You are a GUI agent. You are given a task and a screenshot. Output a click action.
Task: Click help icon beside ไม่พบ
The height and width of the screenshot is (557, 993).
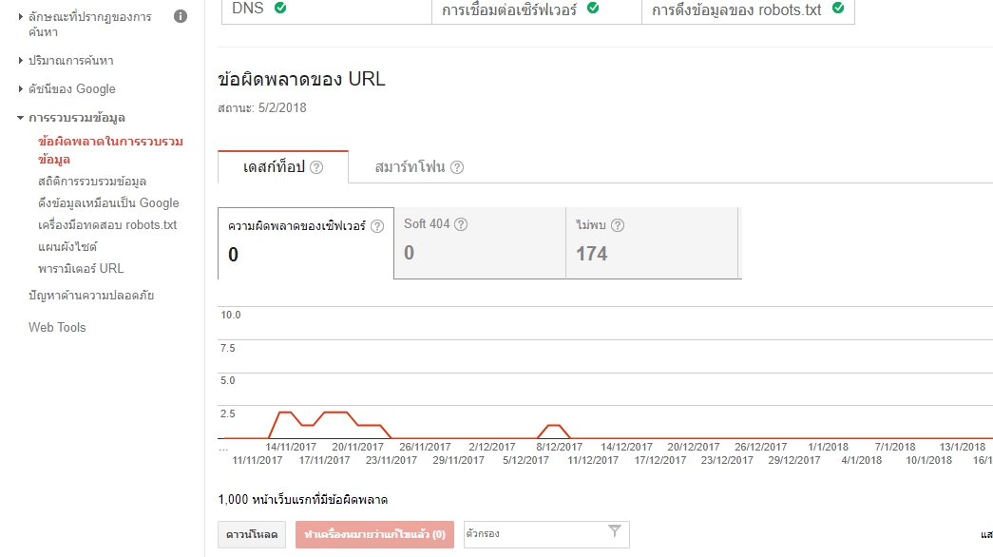tap(618, 225)
